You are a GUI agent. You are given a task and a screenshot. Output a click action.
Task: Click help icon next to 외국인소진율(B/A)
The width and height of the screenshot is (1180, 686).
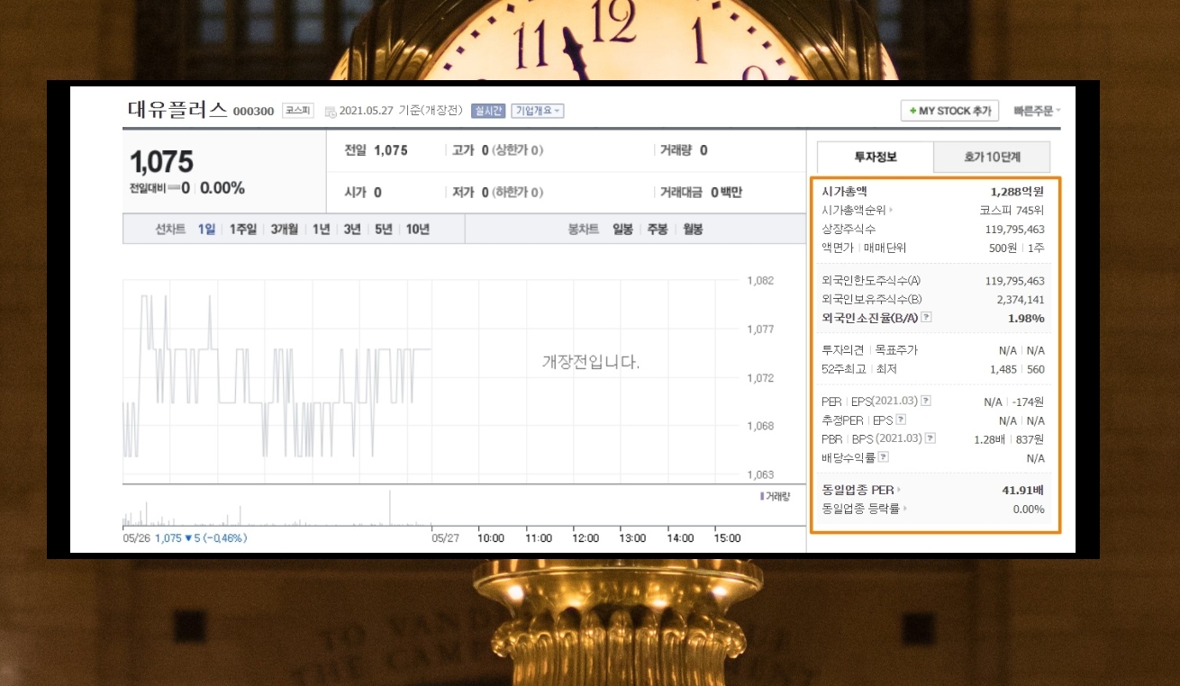pos(926,318)
